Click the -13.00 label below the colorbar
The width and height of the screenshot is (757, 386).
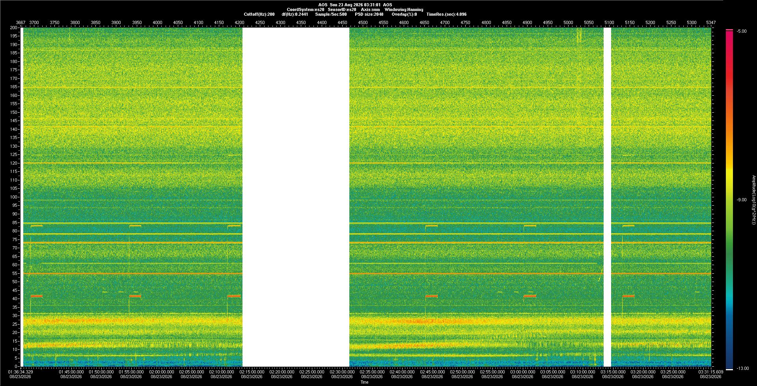click(743, 368)
